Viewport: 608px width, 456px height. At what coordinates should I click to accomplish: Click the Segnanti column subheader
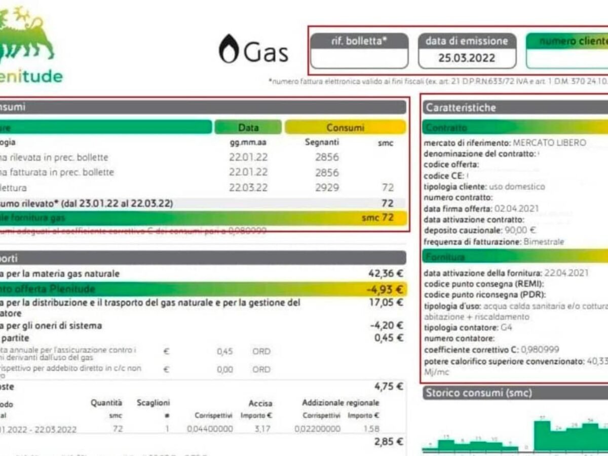pos(322,143)
